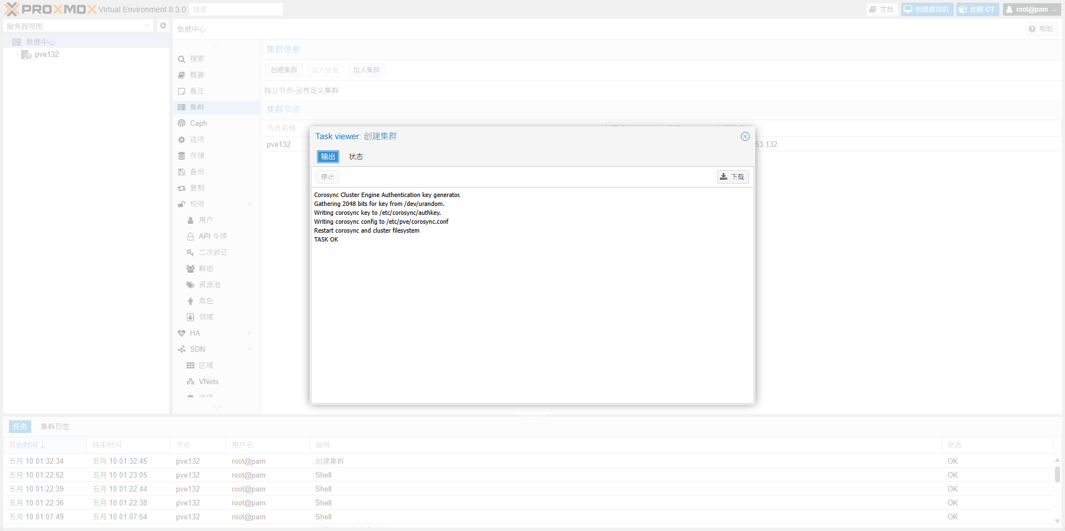Image resolution: width=1065 pixels, height=531 pixels.
Task: Open the 搜索 item in datacenter menu
Action: click(216, 58)
